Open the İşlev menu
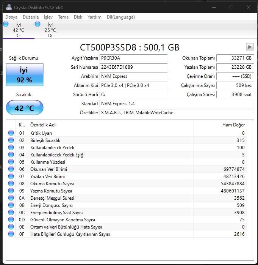Image resolution: width=258 pixels, height=265 pixels. (x=48, y=17)
